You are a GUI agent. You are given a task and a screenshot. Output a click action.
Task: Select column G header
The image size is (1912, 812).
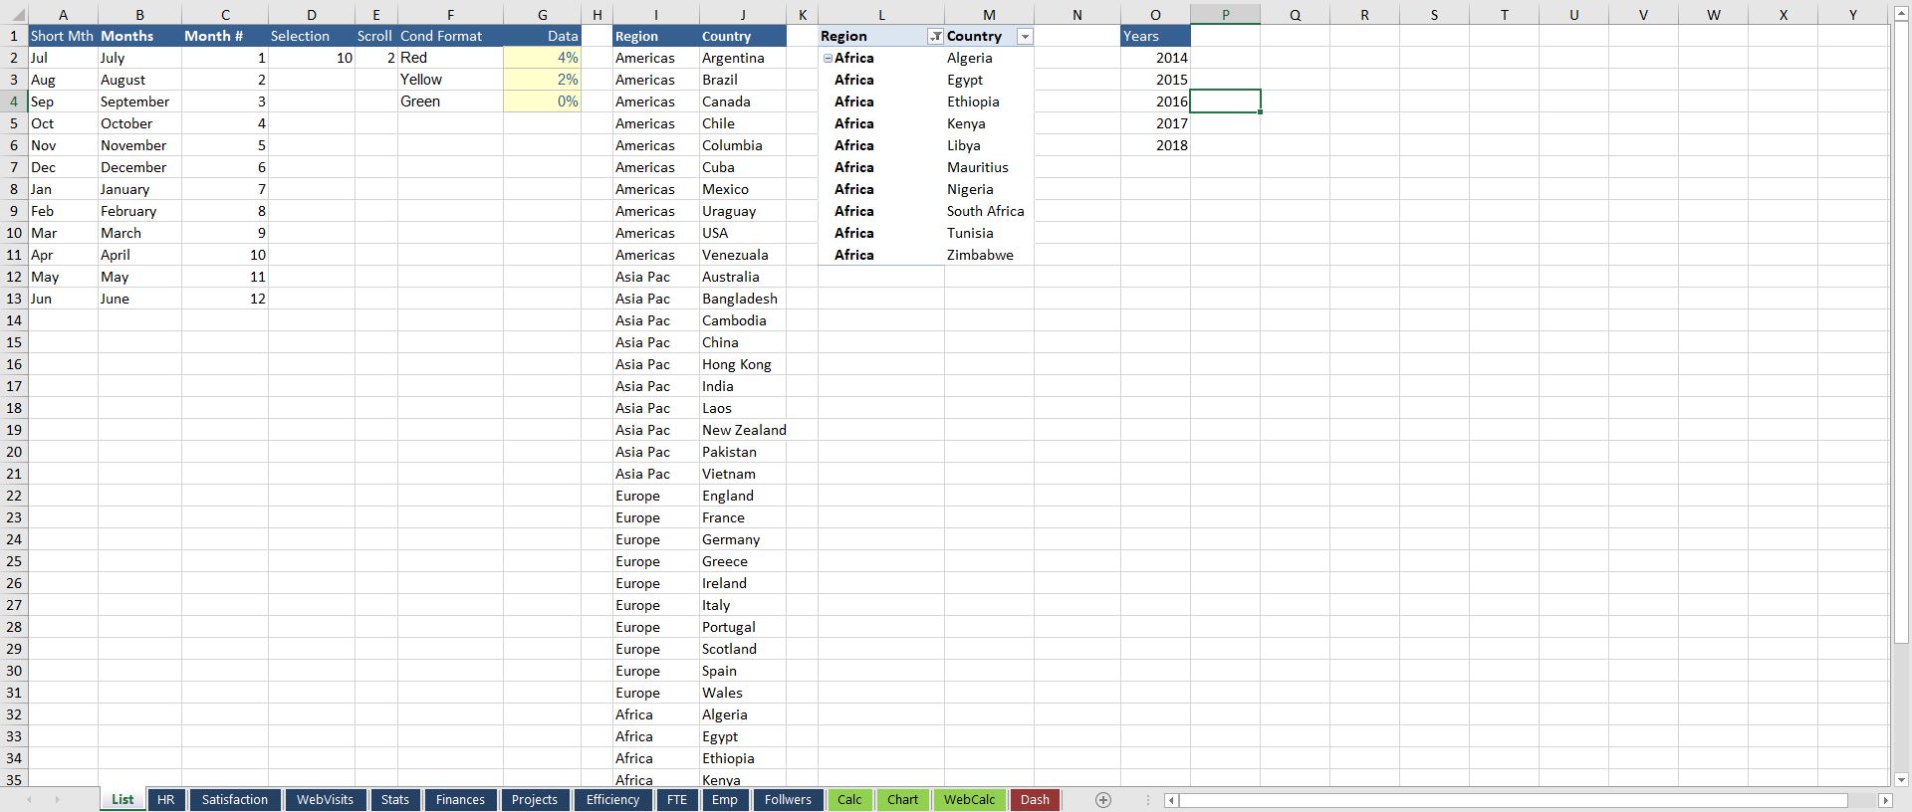click(x=542, y=15)
